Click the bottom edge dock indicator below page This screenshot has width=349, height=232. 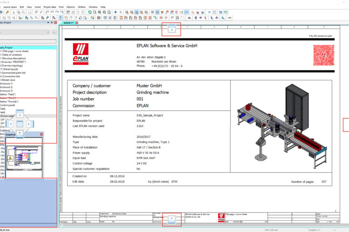pyautogui.click(x=172, y=219)
